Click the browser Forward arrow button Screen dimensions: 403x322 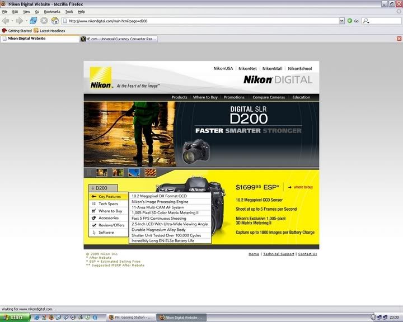(x=19, y=21)
